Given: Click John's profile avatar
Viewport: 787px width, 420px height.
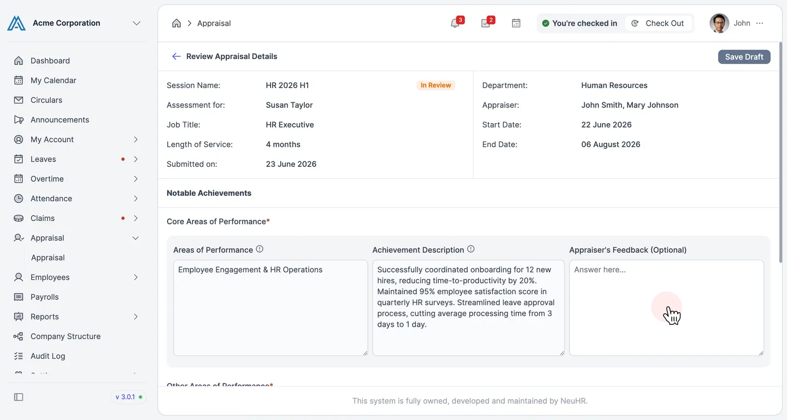Looking at the screenshot, I should (x=719, y=23).
